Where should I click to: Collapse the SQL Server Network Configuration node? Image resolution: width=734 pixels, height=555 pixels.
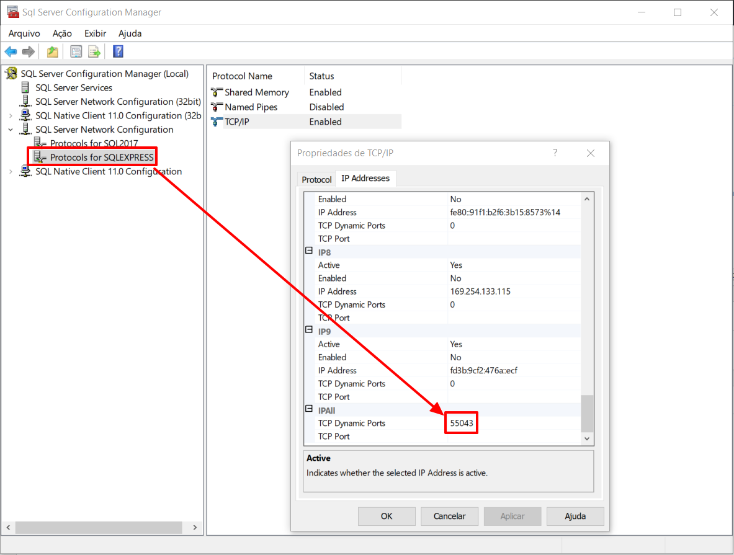[11, 130]
